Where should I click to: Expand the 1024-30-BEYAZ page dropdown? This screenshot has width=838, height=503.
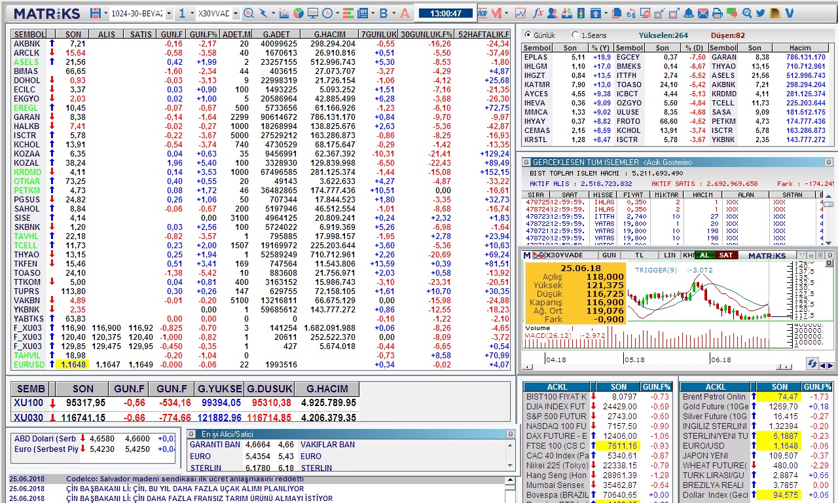click(169, 13)
